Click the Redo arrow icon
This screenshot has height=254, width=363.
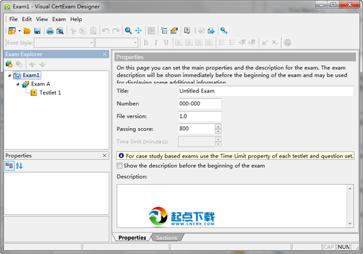click(x=116, y=31)
